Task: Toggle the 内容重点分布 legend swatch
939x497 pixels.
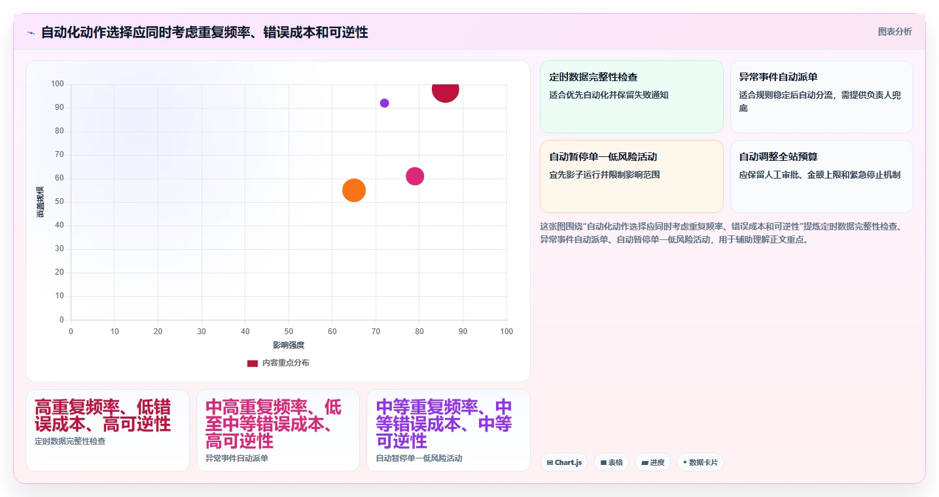Action: 252,363
